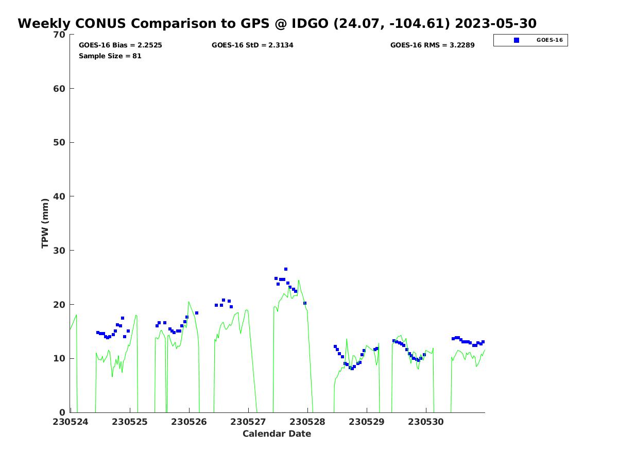
Task: Click the Calendar Date x-axis label
Action: [x=277, y=434]
